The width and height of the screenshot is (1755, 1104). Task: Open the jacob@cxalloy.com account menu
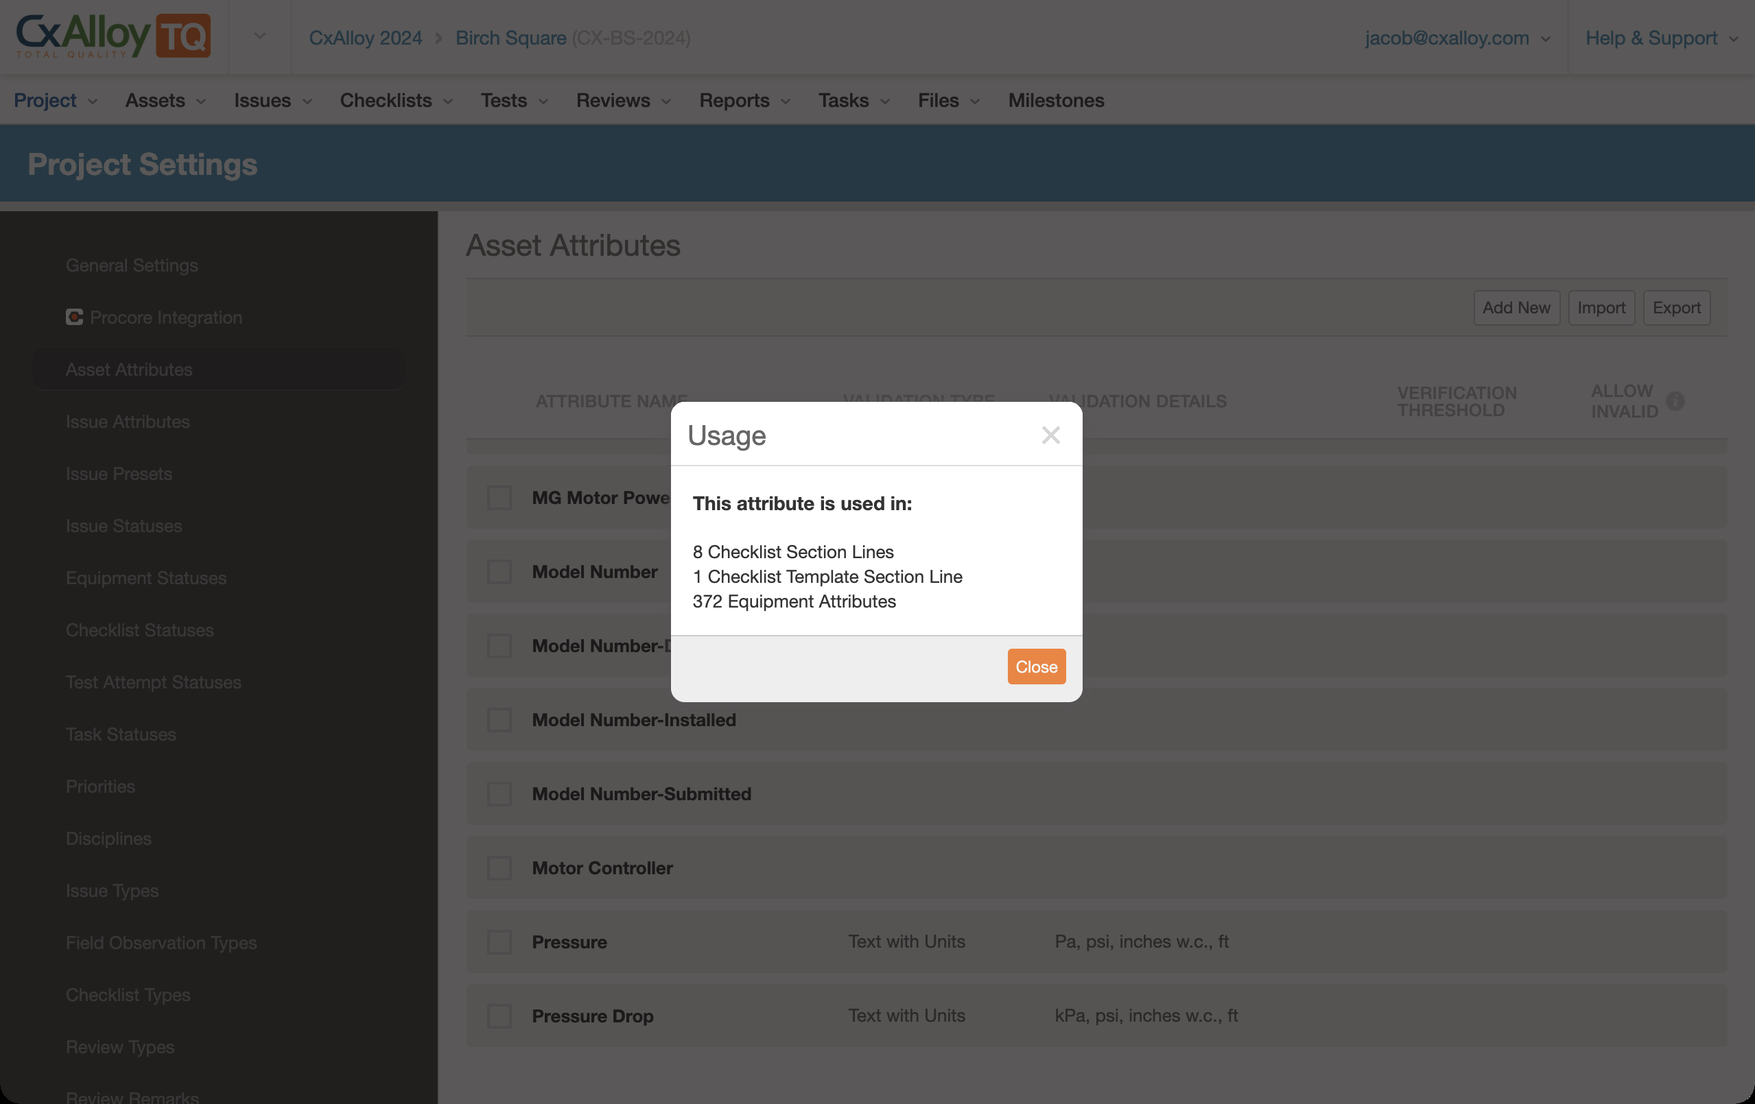(x=1457, y=37)
